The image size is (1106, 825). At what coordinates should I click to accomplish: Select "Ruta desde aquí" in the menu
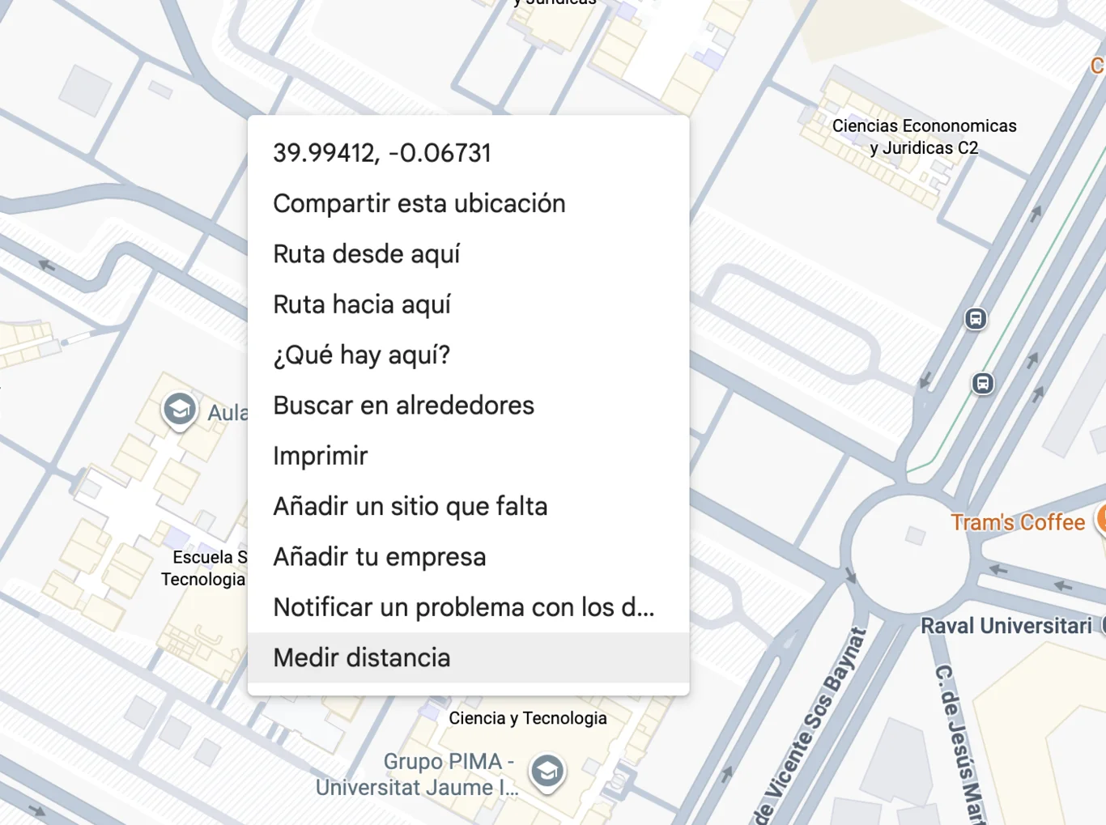tap(366, 253)
